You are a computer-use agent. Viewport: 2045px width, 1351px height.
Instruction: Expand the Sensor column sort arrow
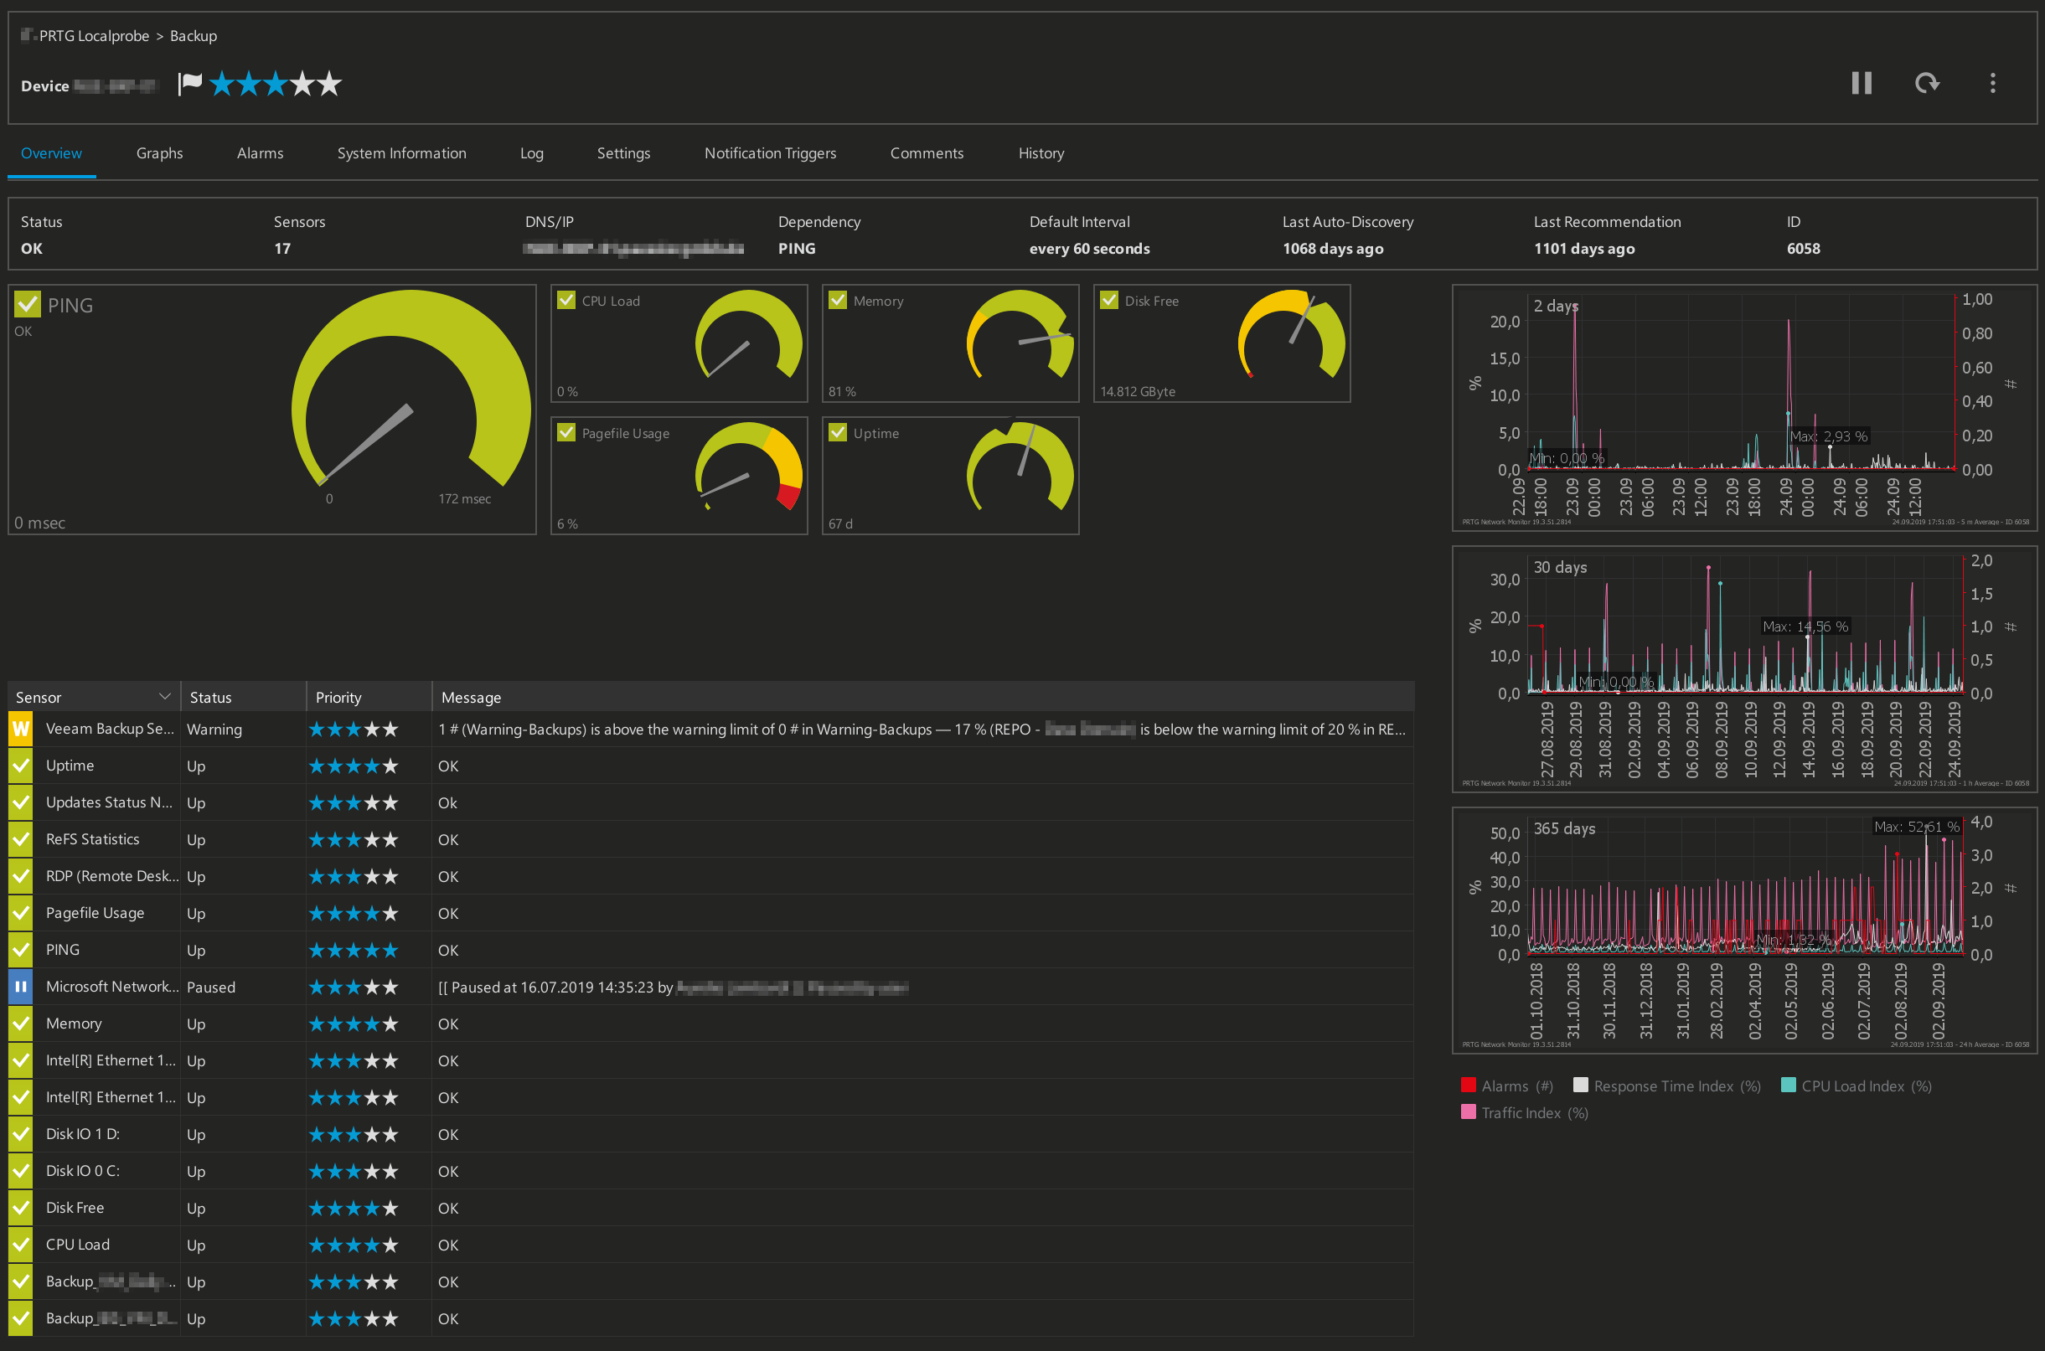tap(164, 696)
